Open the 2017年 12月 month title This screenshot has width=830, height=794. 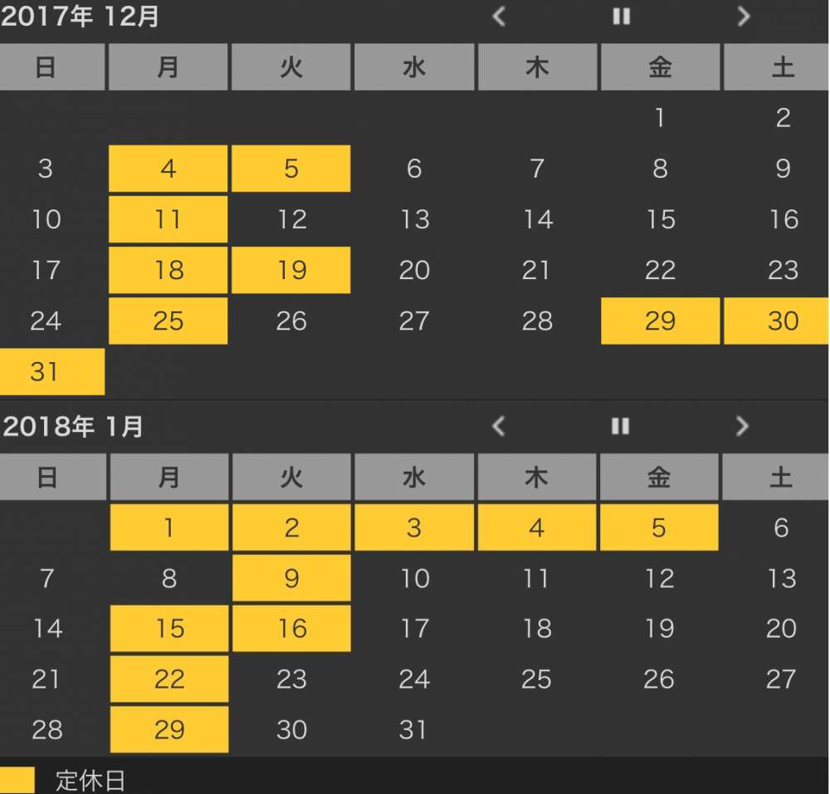tap(80, 16)
